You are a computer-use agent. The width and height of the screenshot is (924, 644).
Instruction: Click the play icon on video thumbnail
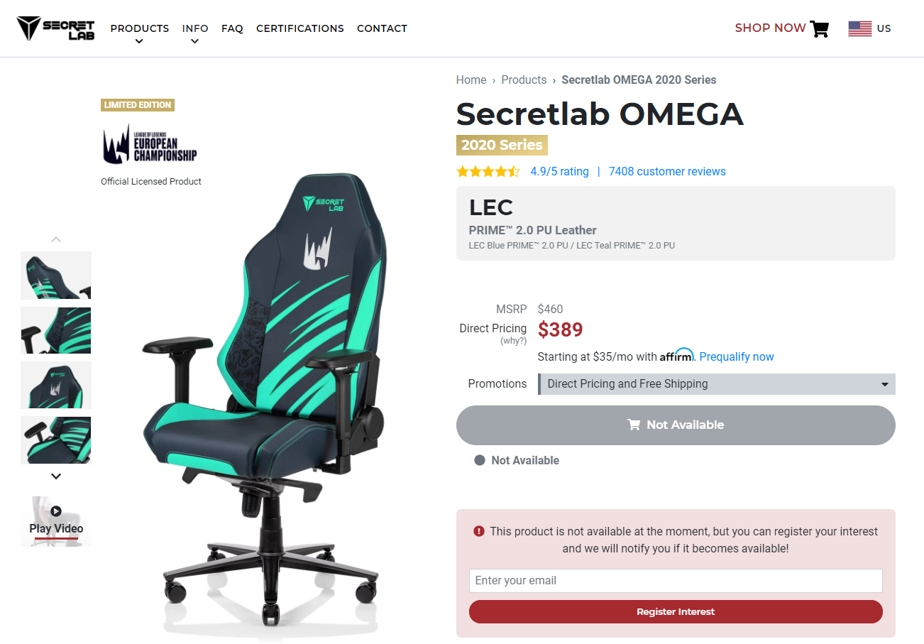point(56,511)
